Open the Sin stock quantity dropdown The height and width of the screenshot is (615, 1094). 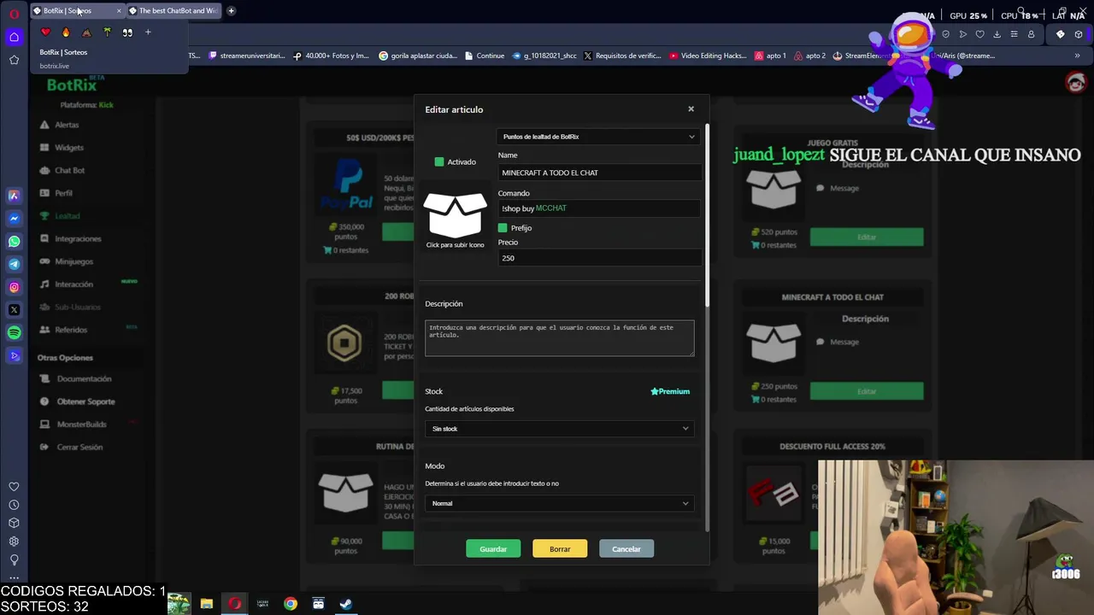coord(560,429)
